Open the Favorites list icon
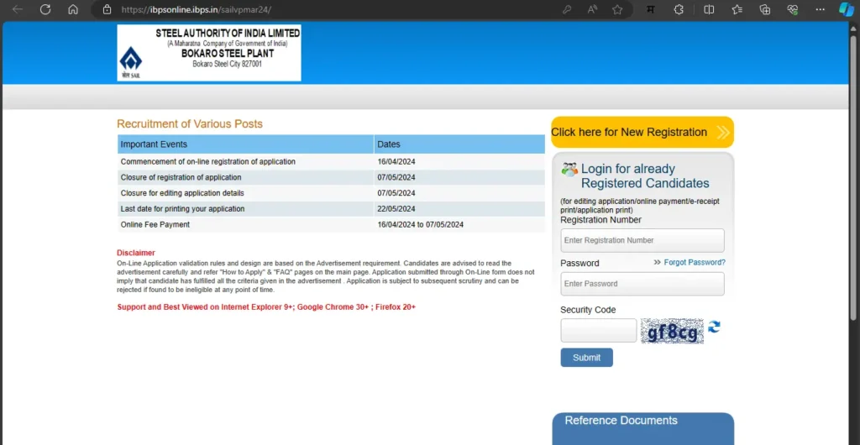 [x=737, y=10]
